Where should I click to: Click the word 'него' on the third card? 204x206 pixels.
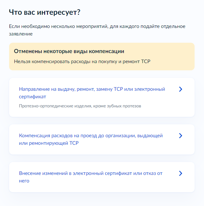click(x=24, y=181)
